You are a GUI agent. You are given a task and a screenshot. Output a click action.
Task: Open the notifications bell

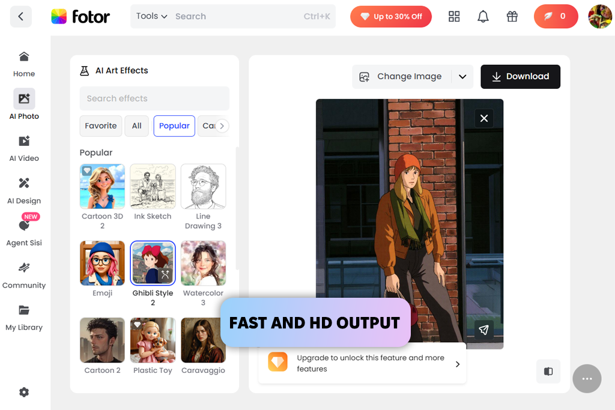click(483, 16)
